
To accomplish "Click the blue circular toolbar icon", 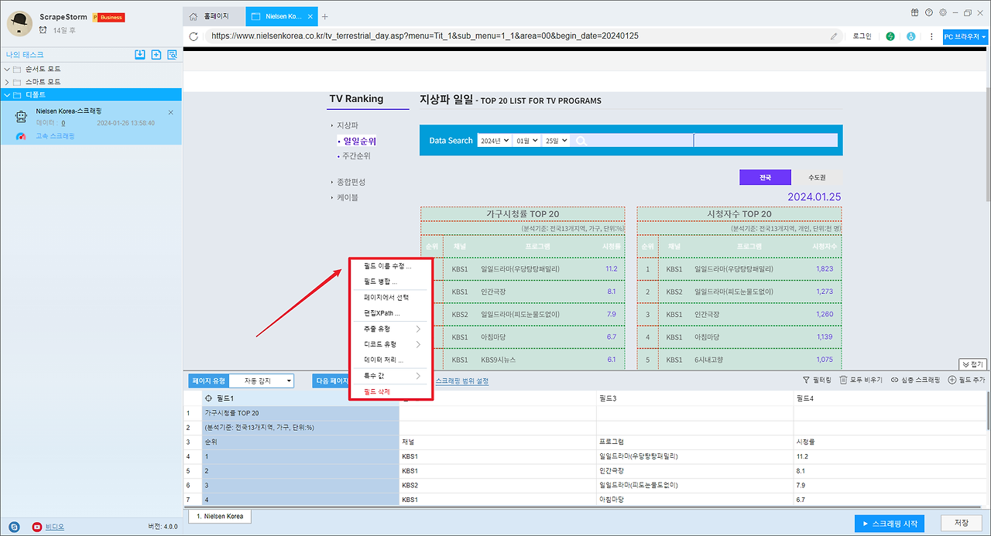I will tap(911, 36).
